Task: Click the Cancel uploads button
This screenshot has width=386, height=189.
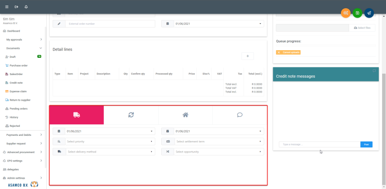Action: click(288, 52)
